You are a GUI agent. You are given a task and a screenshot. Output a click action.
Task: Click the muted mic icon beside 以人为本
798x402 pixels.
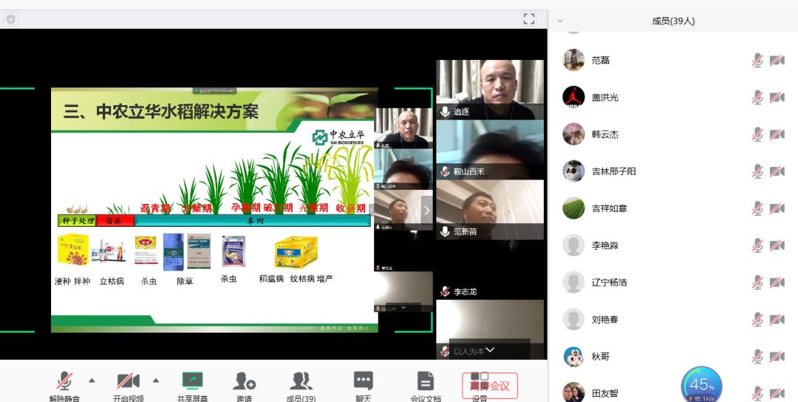[x=445, y=351]
